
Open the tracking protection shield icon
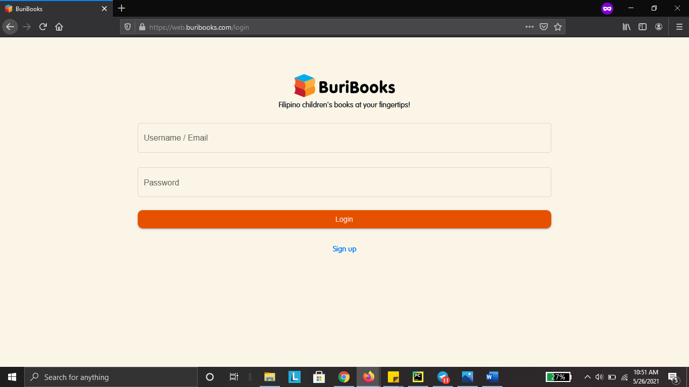128,27
